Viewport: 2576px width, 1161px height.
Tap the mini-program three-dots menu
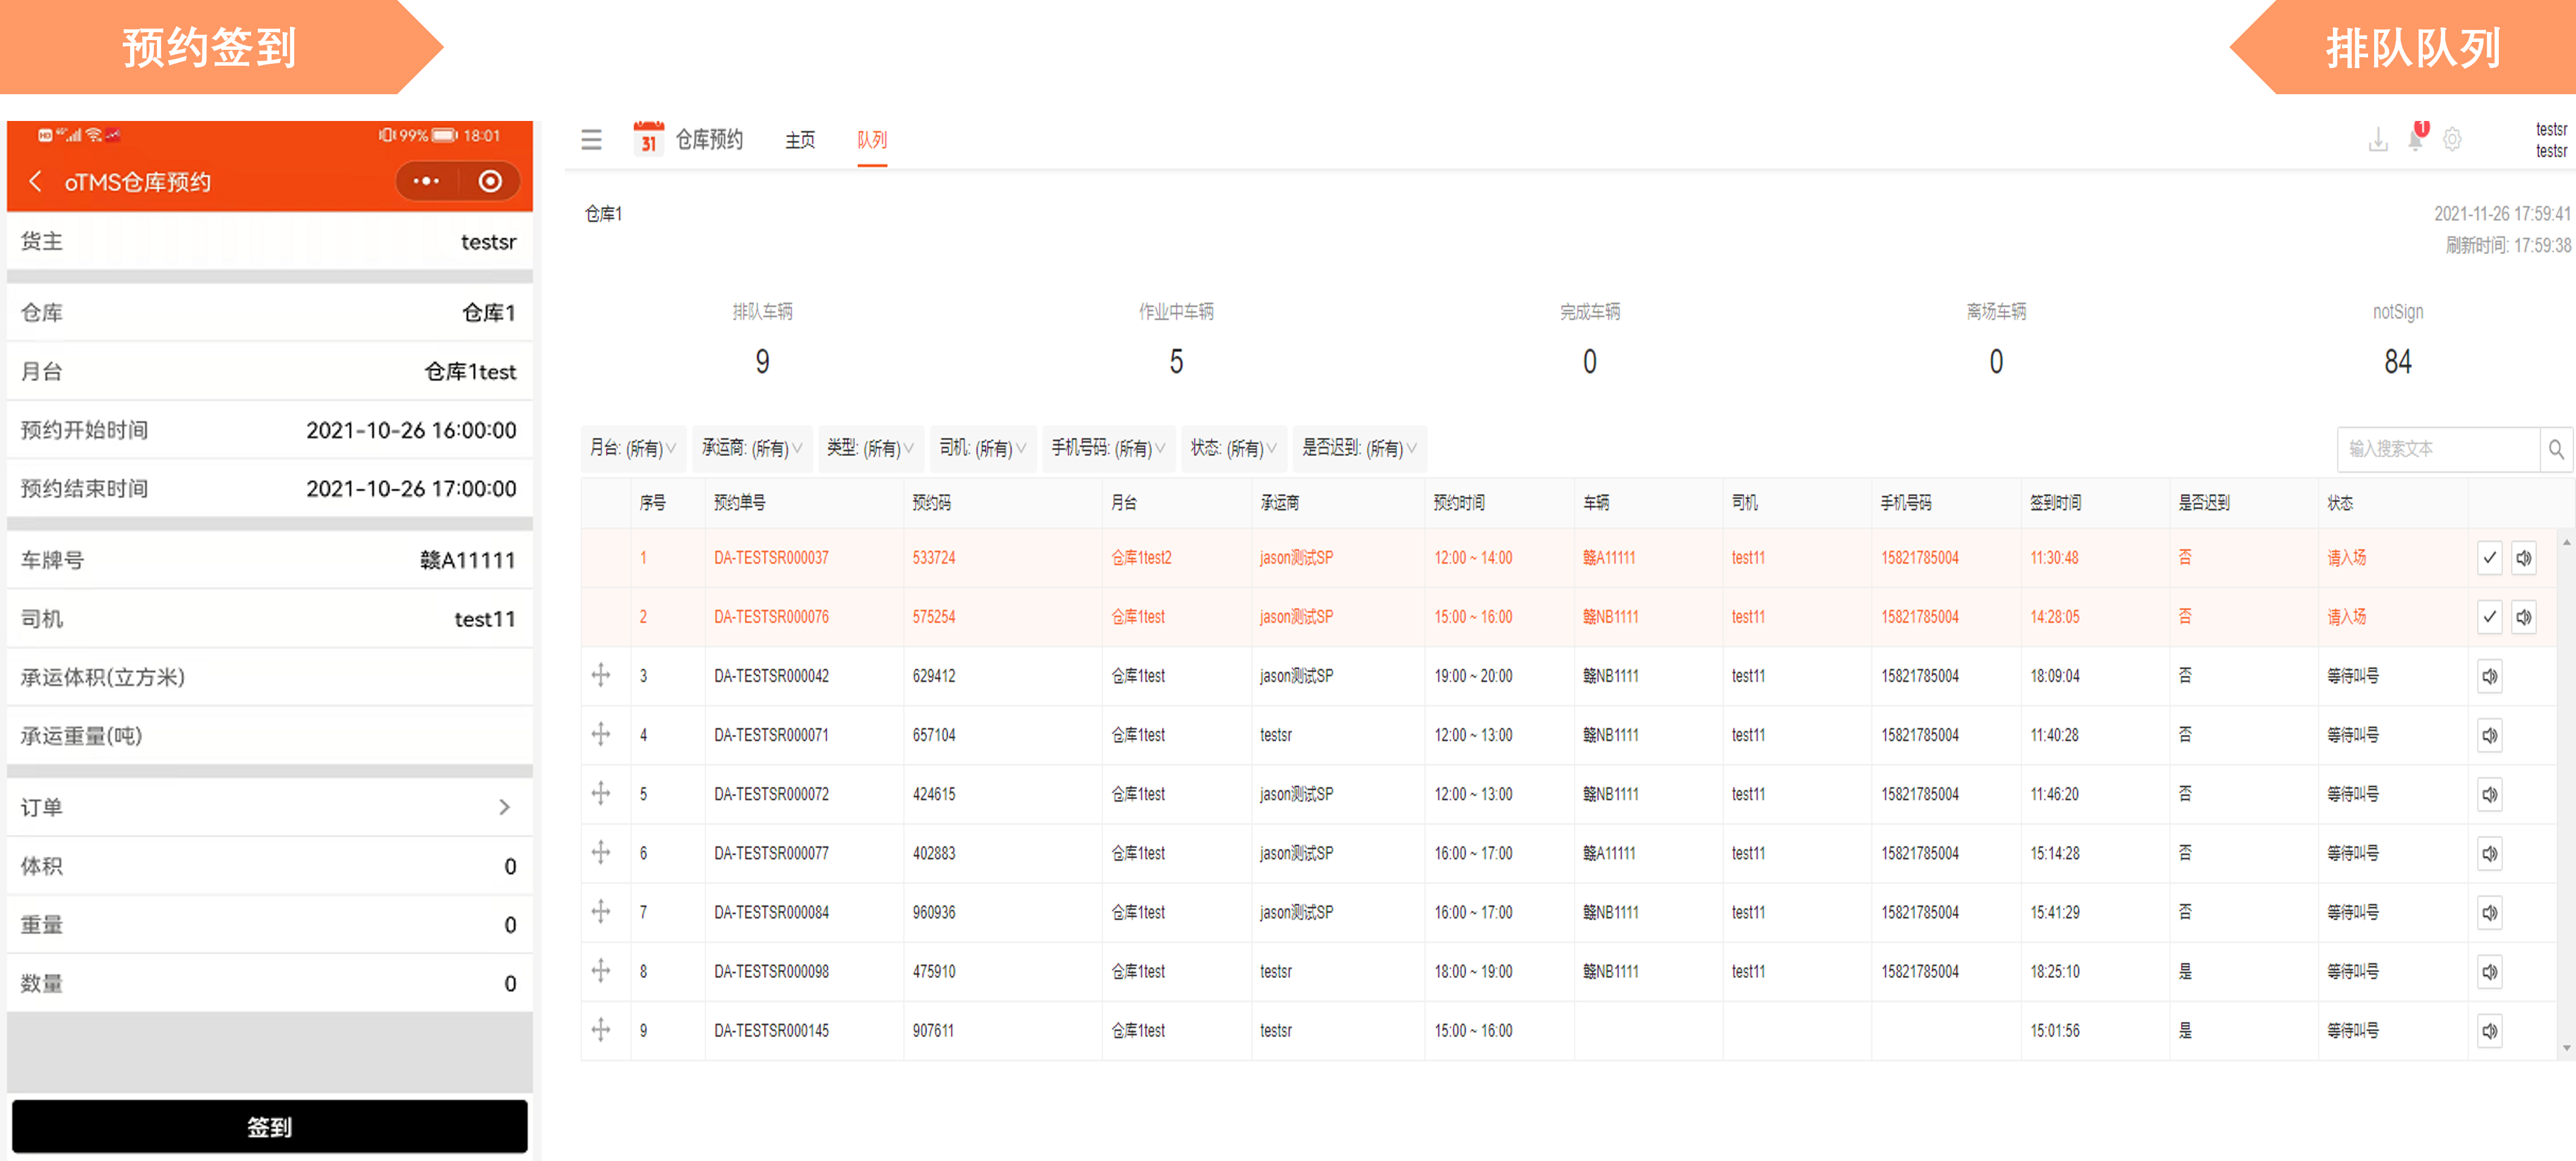426,182
